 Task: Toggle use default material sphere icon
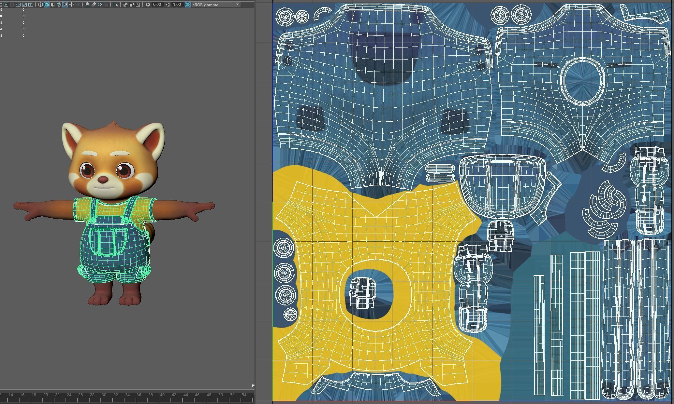53,5
